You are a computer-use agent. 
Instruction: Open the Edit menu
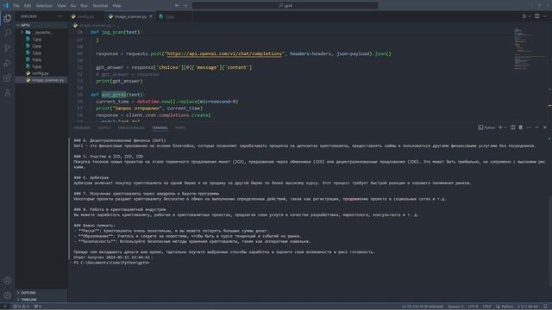(28, 6)
